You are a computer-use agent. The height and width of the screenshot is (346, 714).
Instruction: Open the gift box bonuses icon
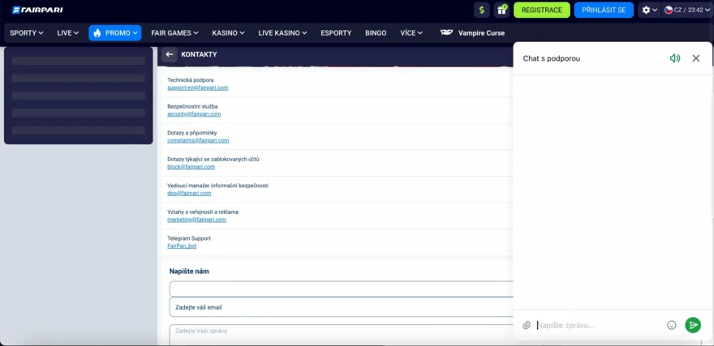[501, 10]
